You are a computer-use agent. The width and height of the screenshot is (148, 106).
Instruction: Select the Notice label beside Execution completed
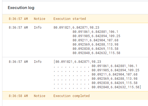pyautogui.click(x=39, y=96)
